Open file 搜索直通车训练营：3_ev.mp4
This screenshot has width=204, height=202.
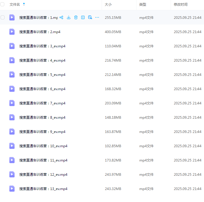[42, 46]
